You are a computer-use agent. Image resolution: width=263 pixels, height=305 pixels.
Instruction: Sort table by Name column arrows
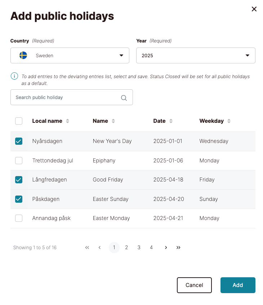113,121
